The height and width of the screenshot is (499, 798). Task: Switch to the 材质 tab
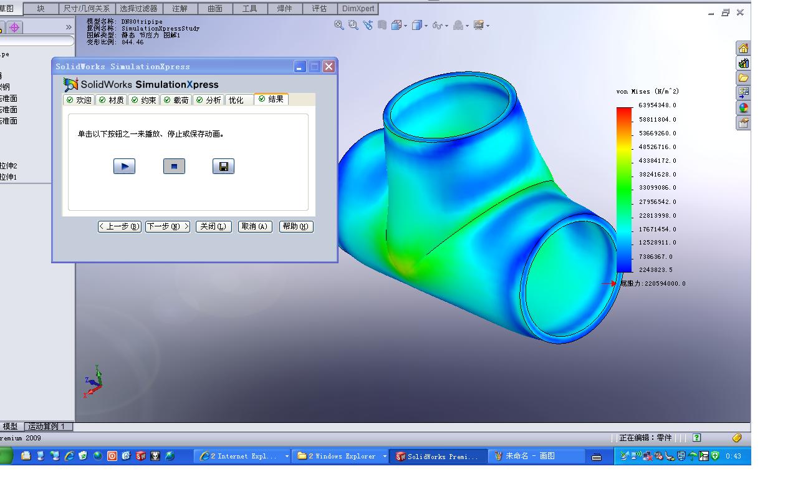tap(112, 100)
